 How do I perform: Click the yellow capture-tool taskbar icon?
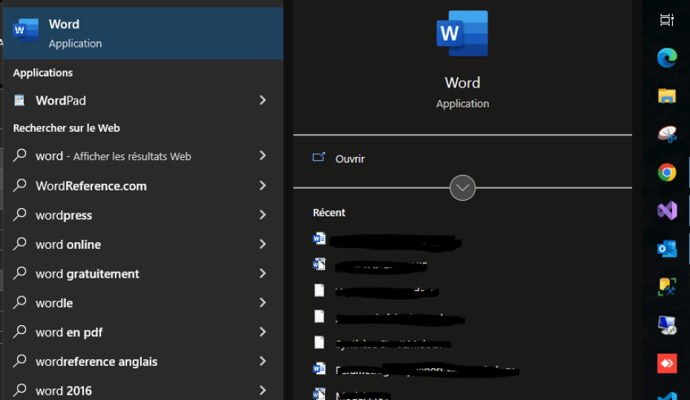667,287
